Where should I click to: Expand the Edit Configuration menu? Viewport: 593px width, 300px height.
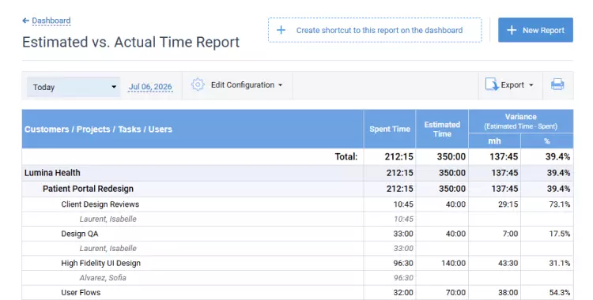(247, 85)
